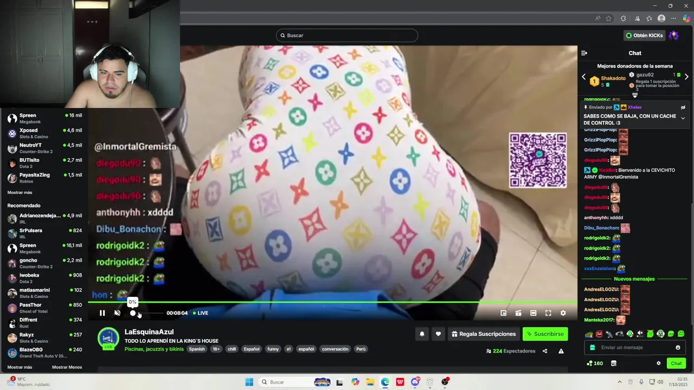Unmute the stream audio speaker icon
This screenshot has height=390, width=694.
pyautogui.click(x=117, y=313)
